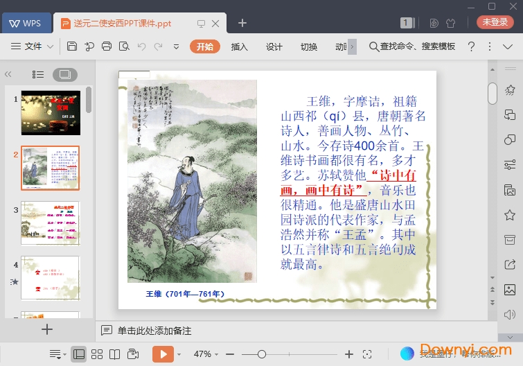The image size is (523, 366).
Task: Open the 设计 ribbon tab
Action: point(274,46)
